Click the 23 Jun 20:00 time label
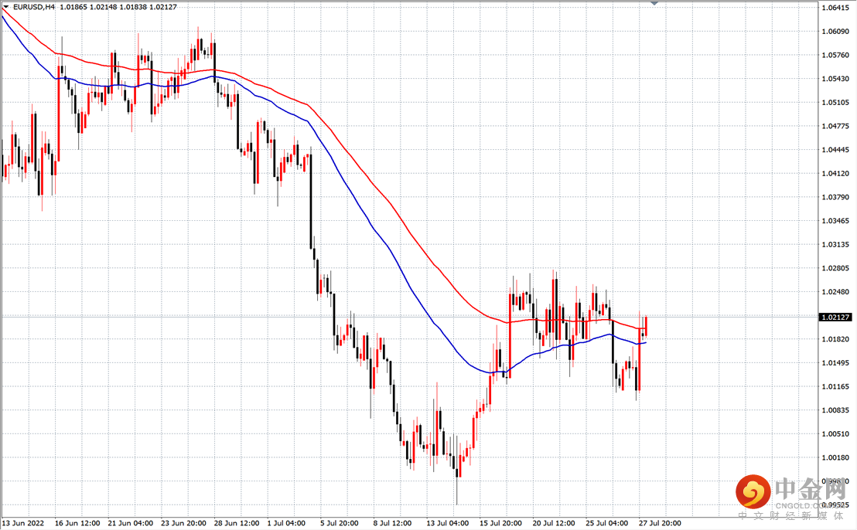Viewport: 857px width, 530px height. pyautogui.click(x=183, y=523)
